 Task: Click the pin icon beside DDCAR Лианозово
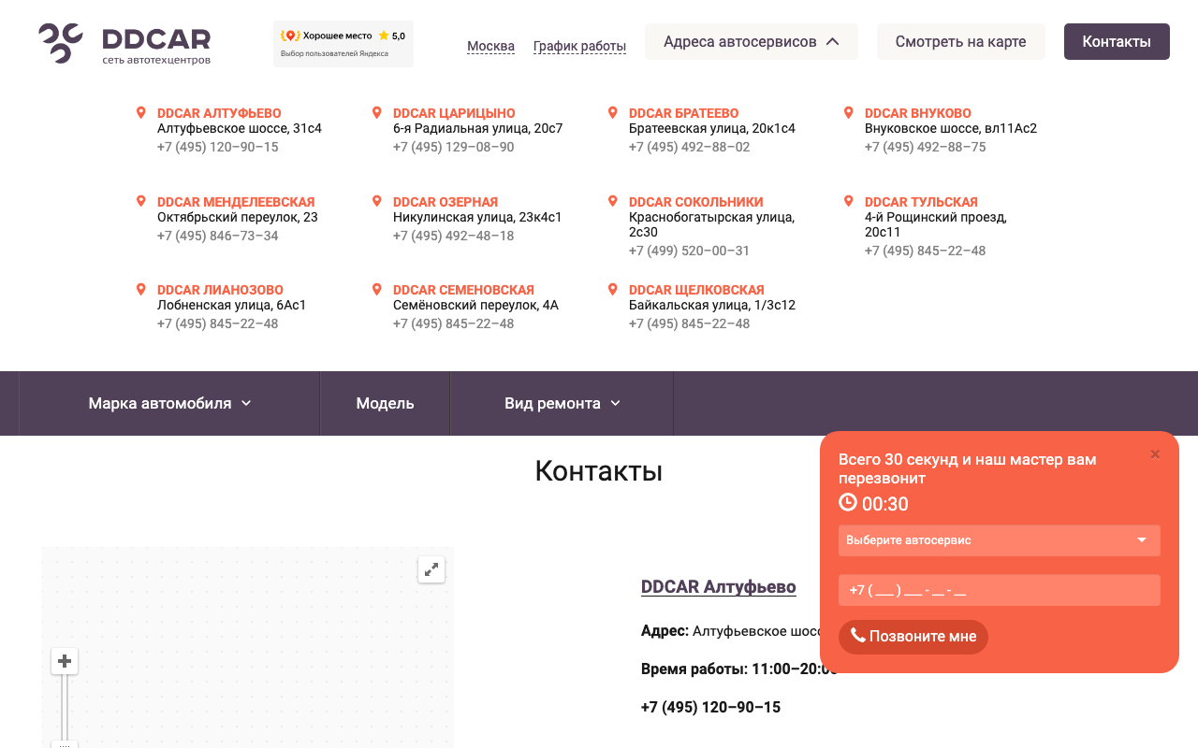pos(141,290)
